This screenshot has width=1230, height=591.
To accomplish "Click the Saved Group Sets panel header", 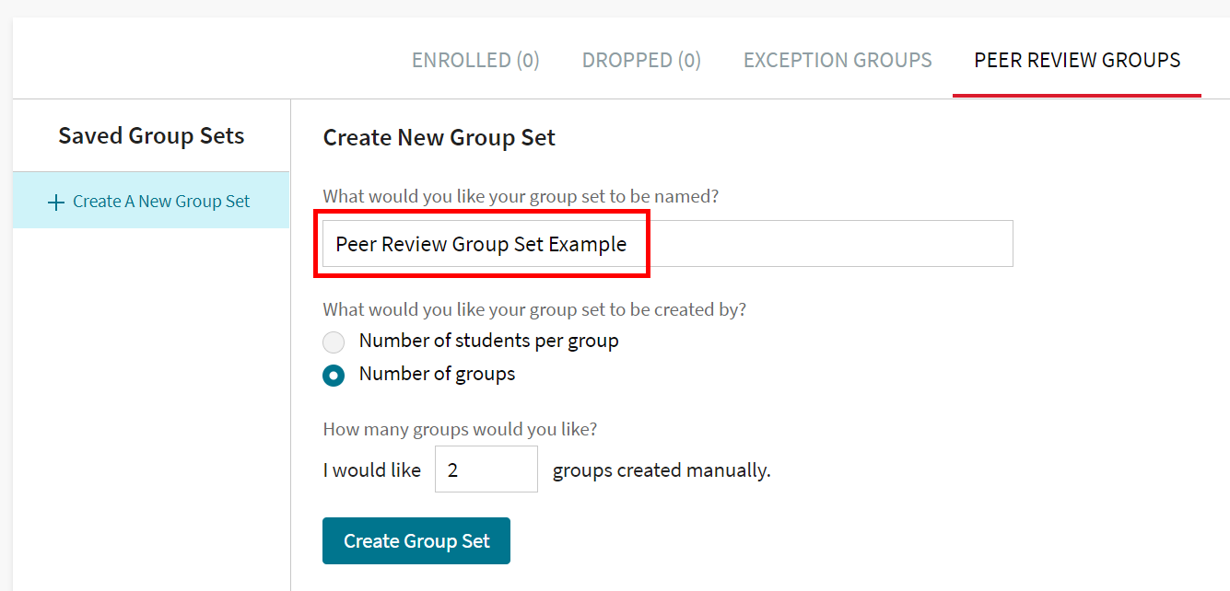I will [151, 135].
